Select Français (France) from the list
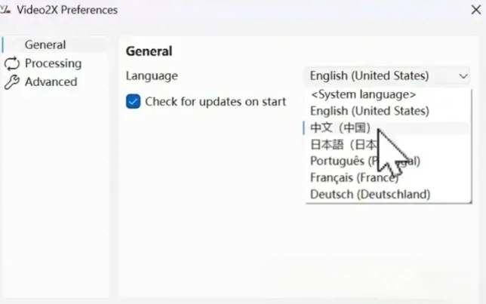 click(353, 177)
